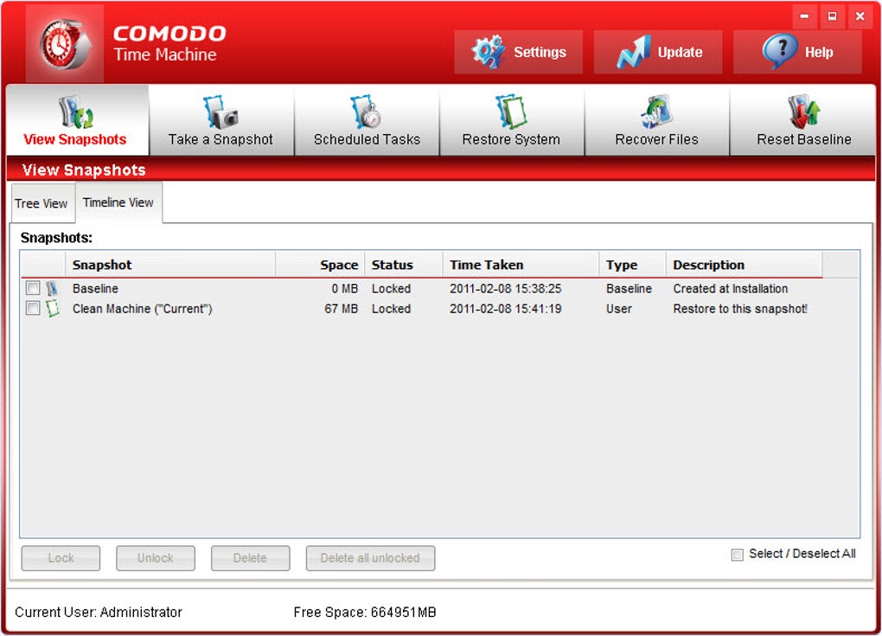Switch to the Tree View tab
Screen dimensions: 882x636
click(x=41, y=203)
